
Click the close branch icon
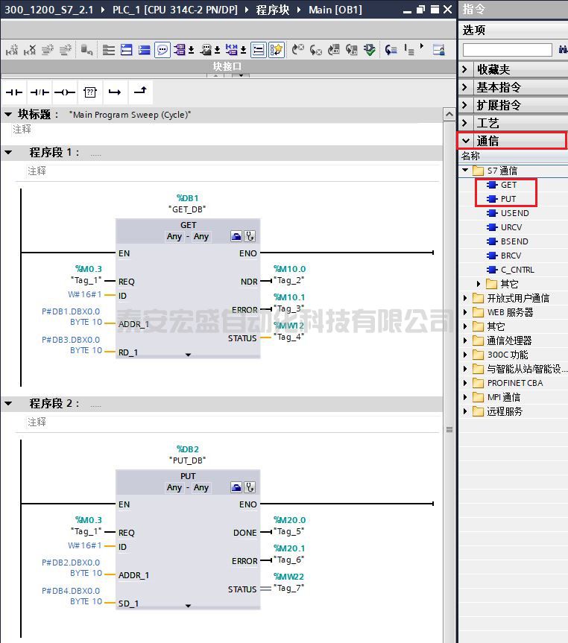[139, 92]
